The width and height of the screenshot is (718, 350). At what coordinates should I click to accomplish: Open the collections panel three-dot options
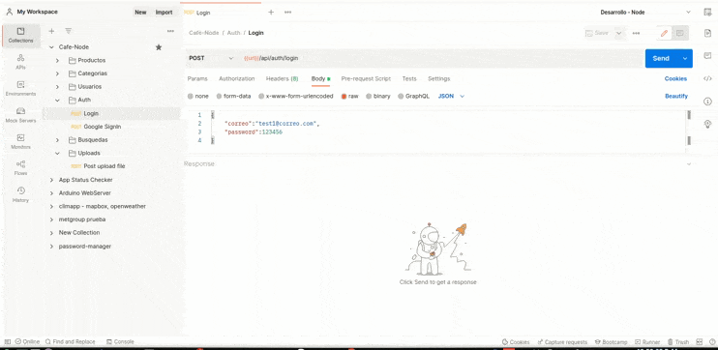[170, 31]
